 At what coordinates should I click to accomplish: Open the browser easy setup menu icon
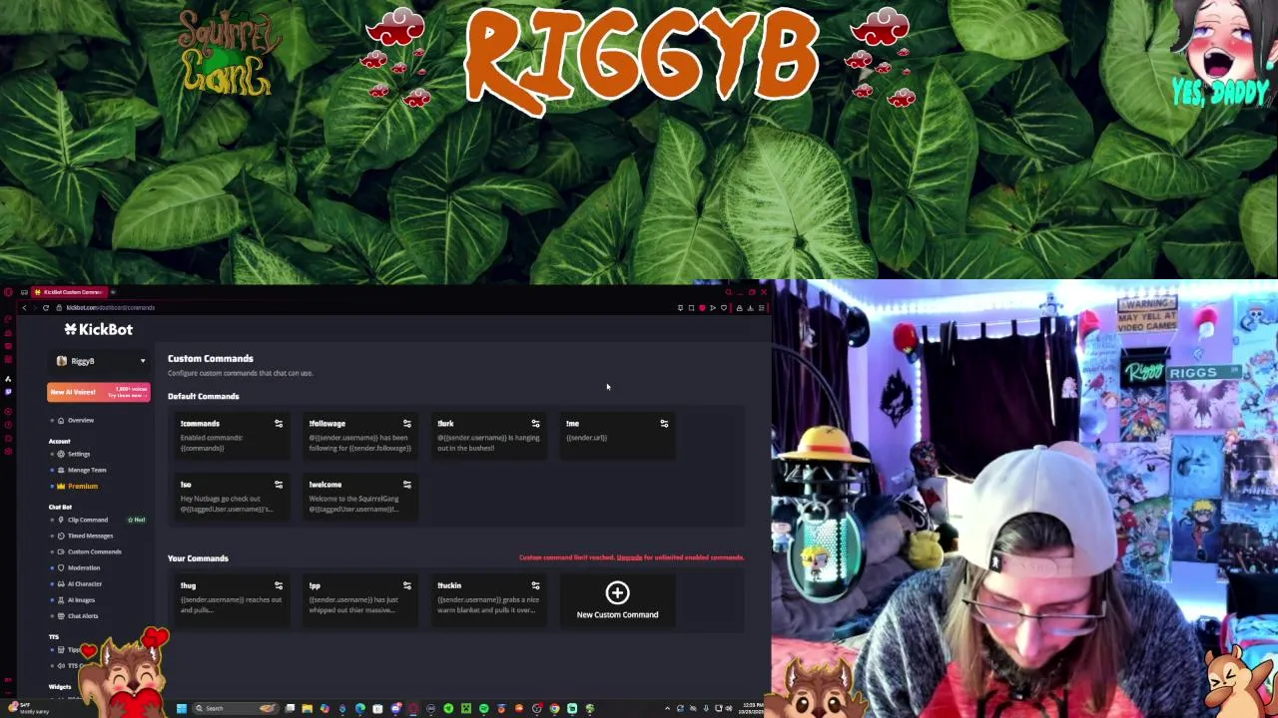pos(761,308)
